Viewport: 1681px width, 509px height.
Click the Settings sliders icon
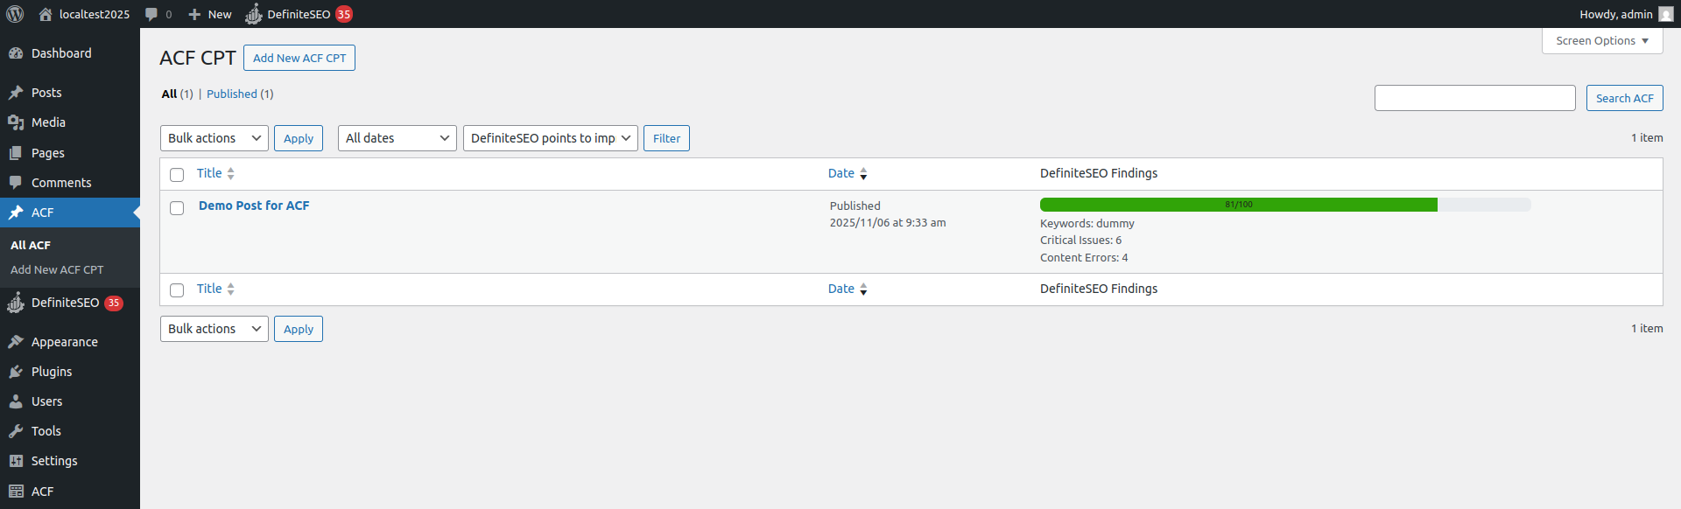click(x=16, y=461)
